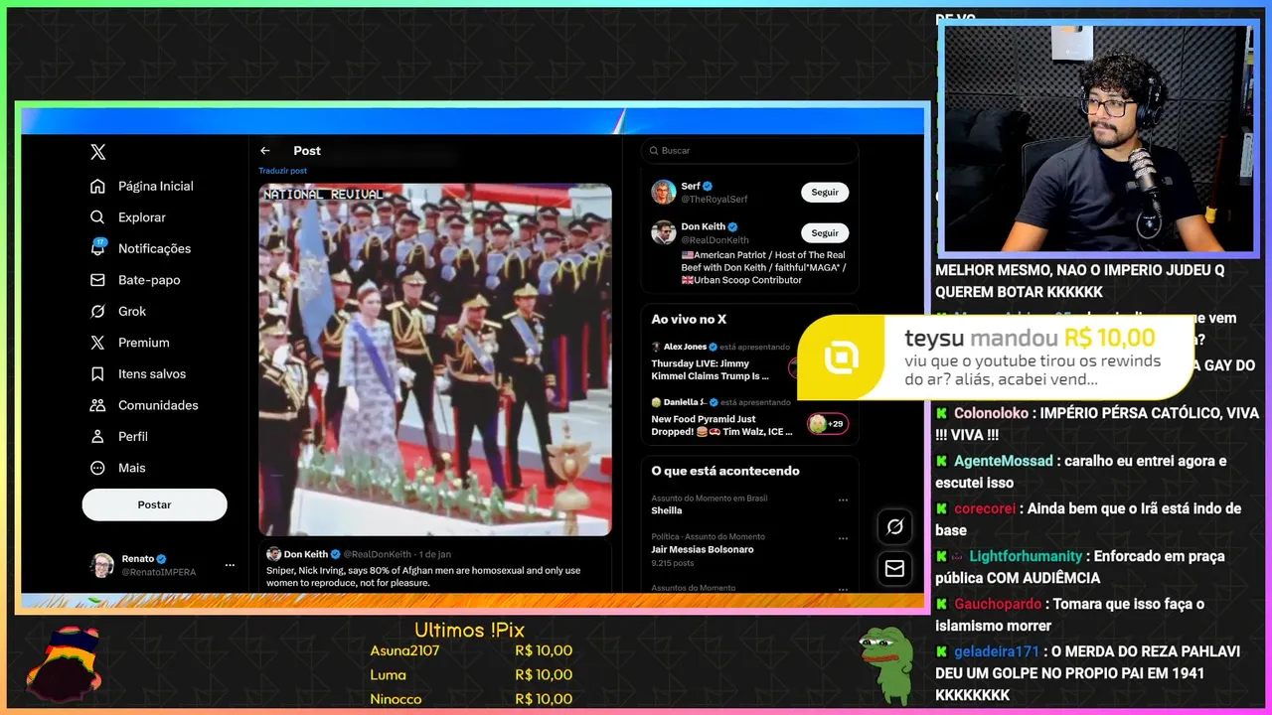Open Notificações bell icon

click(x=97, y=248)
